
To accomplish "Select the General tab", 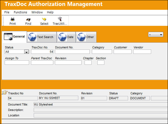I will [14, 37].
